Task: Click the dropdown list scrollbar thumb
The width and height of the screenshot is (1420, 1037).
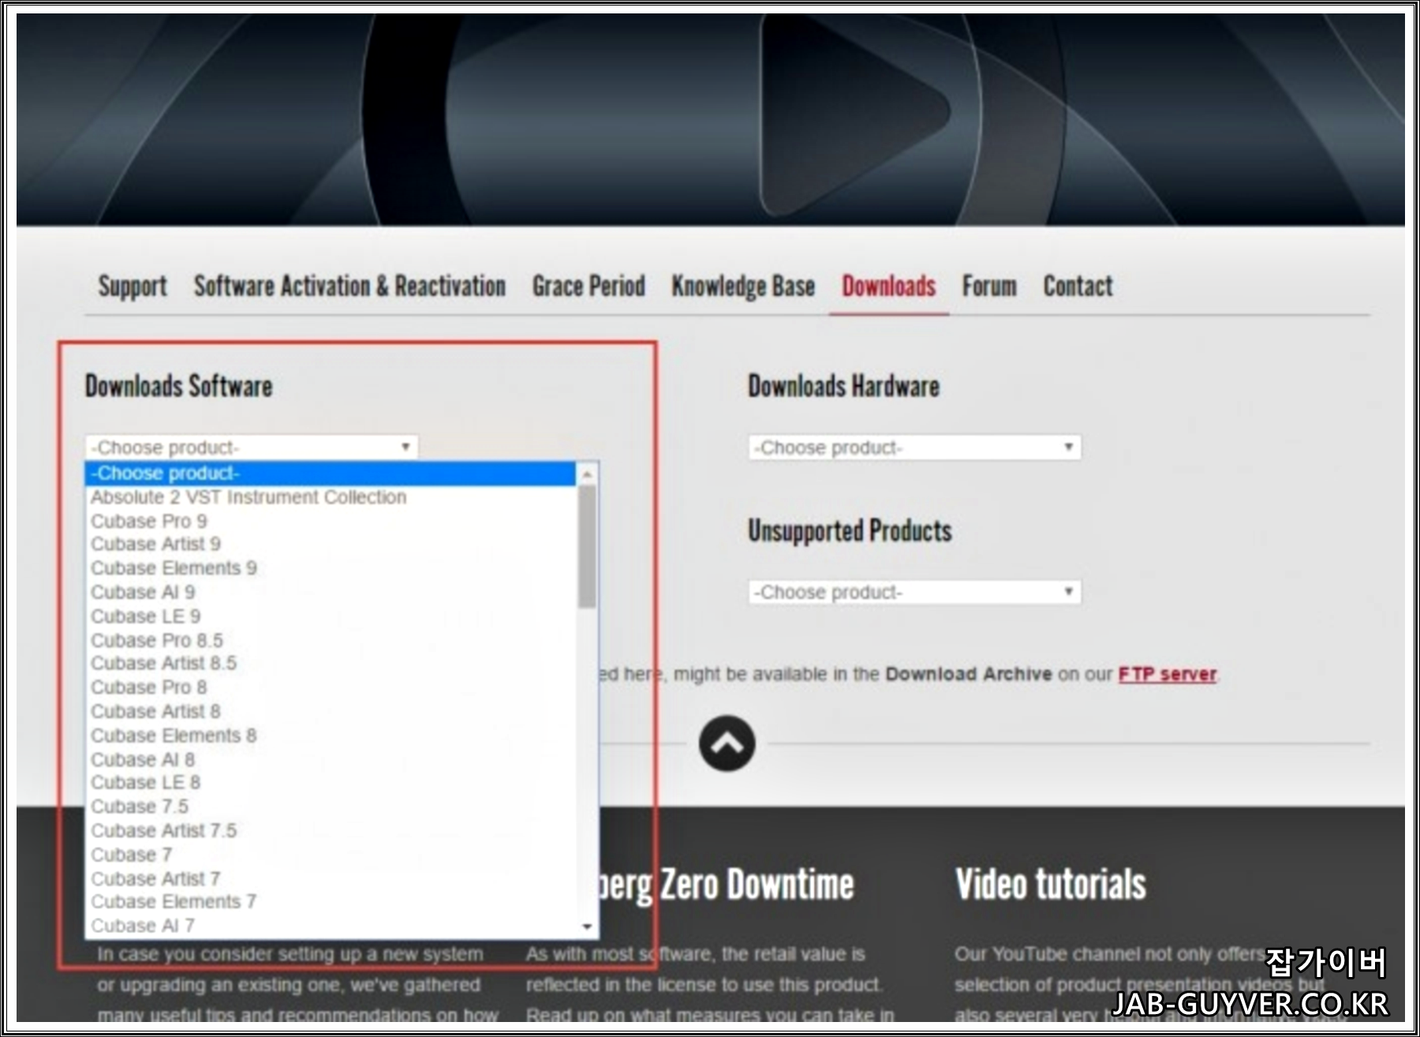Action: (x=587, y=547)
